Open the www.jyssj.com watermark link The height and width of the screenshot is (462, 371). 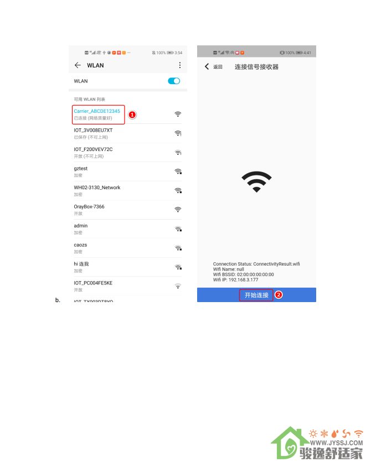[337, 443]
